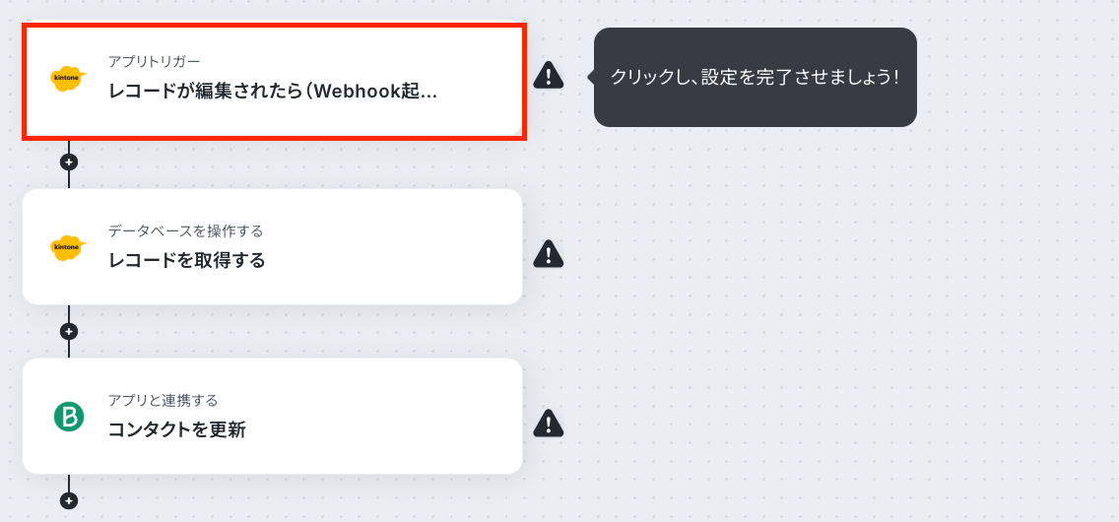The image size is (1119, 522).
Task: Open the コンタクトを更新 step title
Action: [x=177, y=430]
